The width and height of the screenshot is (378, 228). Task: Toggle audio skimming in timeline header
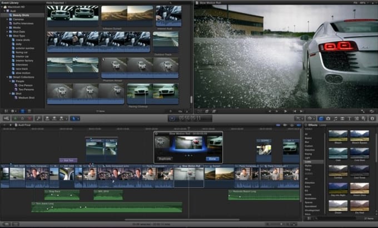tap(285, 125)
